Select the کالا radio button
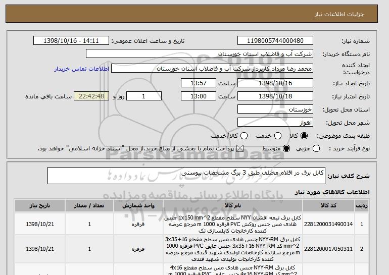 [304, 136]
